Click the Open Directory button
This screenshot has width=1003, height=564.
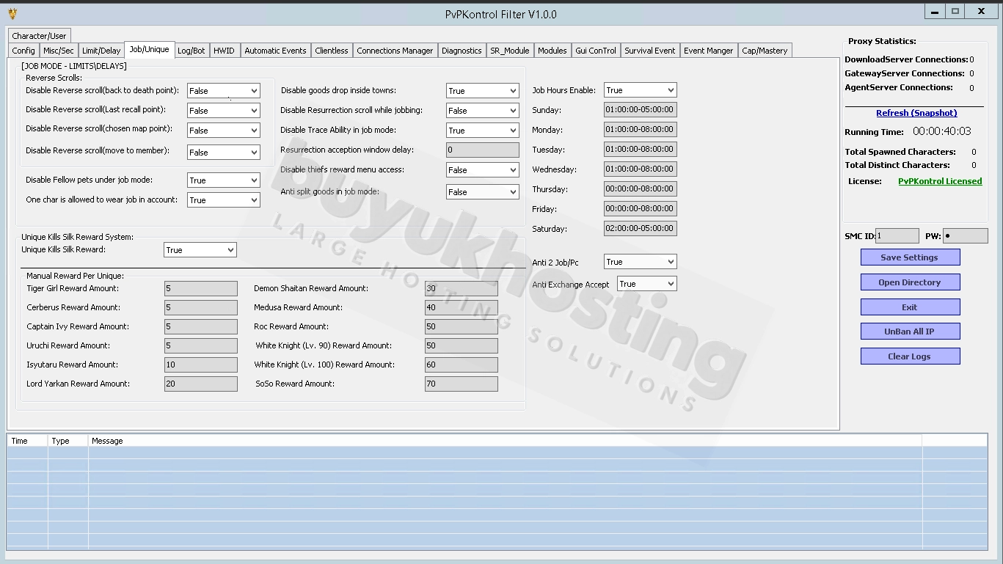910,282
